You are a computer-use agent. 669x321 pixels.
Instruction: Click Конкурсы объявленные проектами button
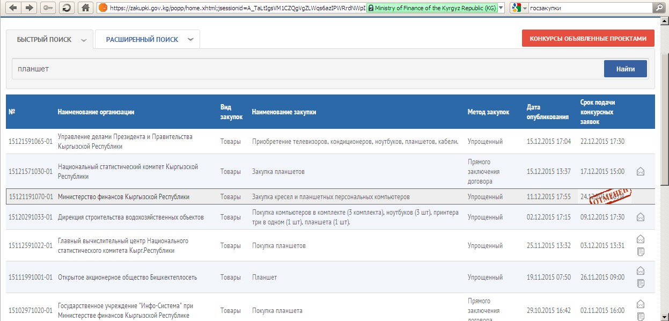pos(588,39)
